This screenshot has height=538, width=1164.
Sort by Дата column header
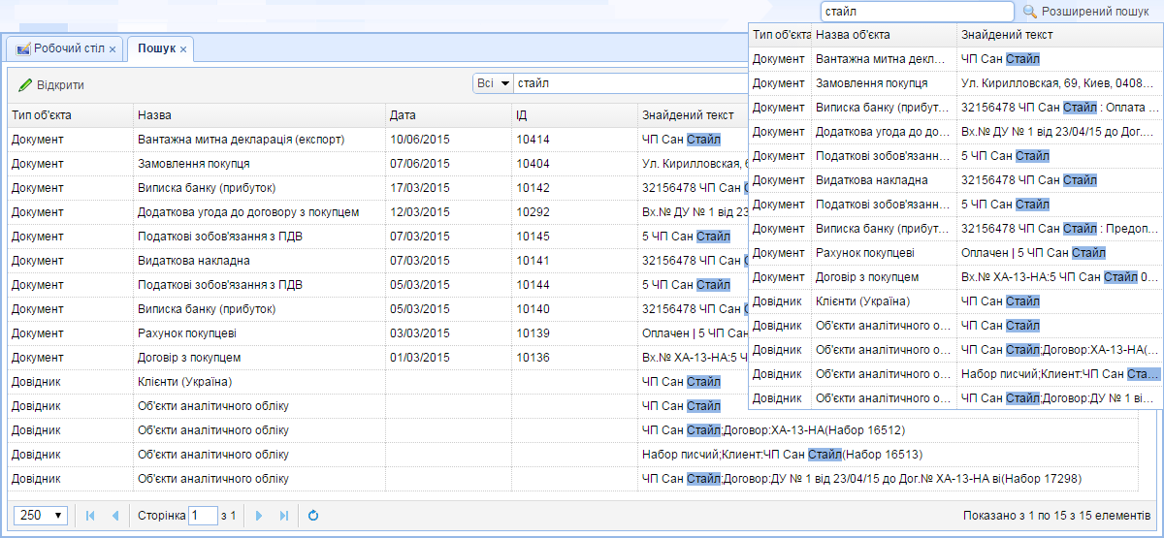pos(448,115)
